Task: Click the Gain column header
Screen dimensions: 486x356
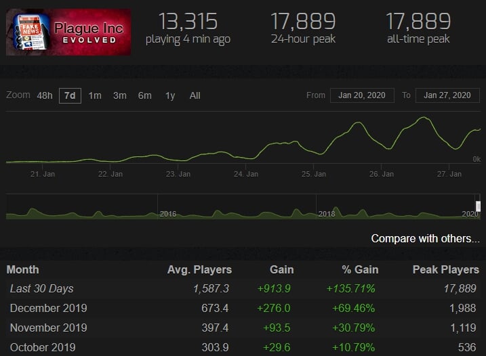Action: click(281, 269)
